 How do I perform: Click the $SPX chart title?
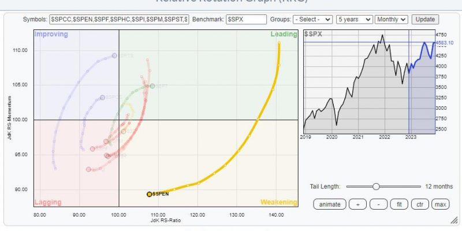pos(313,35)
